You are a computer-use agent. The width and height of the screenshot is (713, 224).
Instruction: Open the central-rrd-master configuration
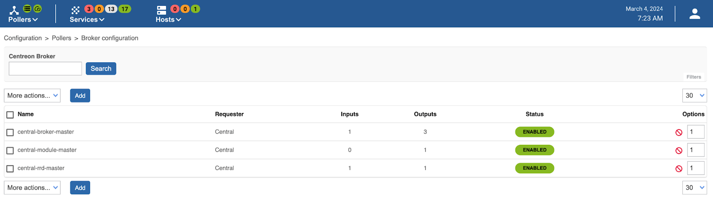pos(41,168)
